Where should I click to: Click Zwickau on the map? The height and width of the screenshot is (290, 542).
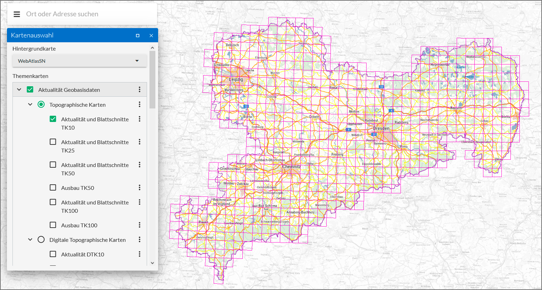pyautogui.click(x=243, y=183)
